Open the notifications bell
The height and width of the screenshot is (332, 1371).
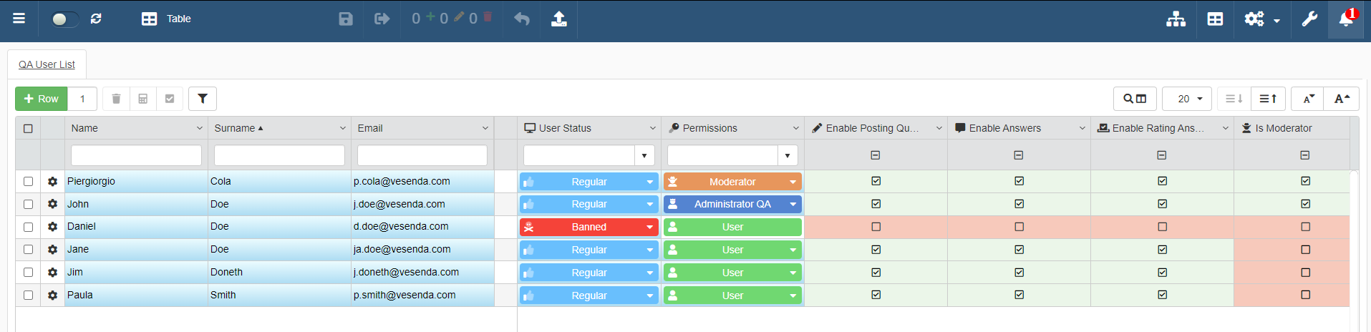point(1346,19)
